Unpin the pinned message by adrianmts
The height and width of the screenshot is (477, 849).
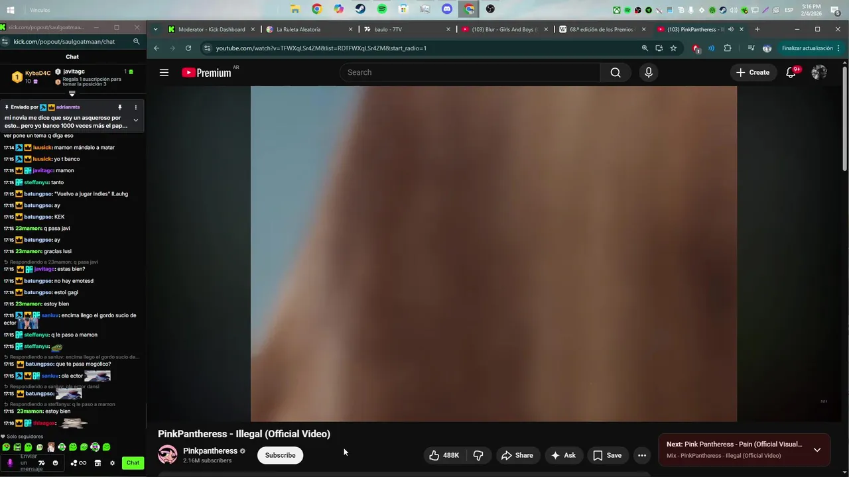point(120,107)
